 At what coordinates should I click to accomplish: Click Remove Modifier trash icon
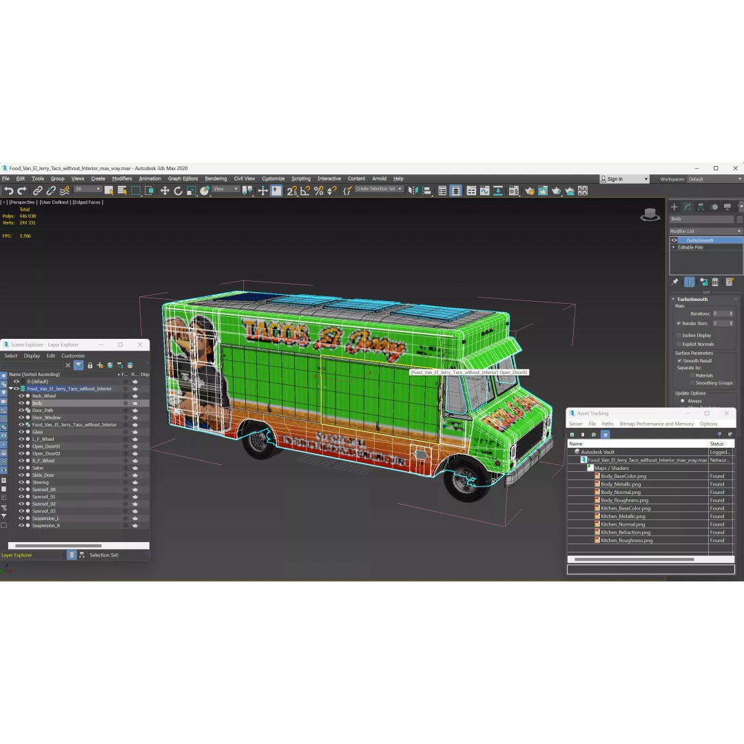[716, 282]
